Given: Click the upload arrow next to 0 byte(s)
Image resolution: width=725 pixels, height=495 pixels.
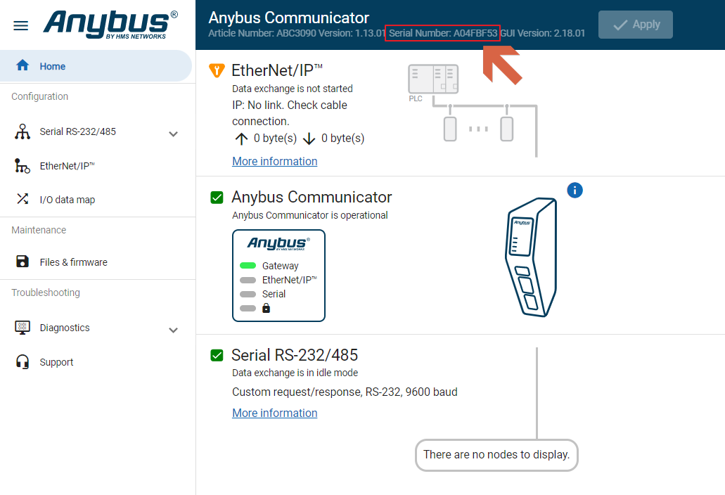Looking at the screenshot, I should 241,139.
